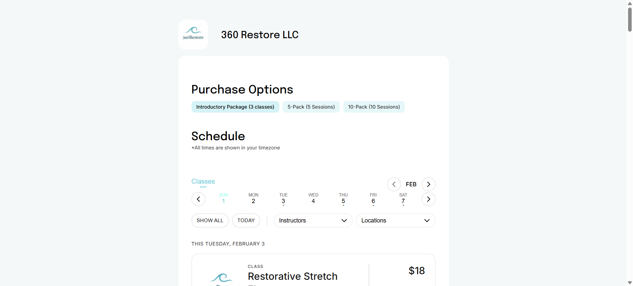The image size is (633, 286).
Task: Select Saturday 7 in the week calendar
Action: (x=403, y=199)
